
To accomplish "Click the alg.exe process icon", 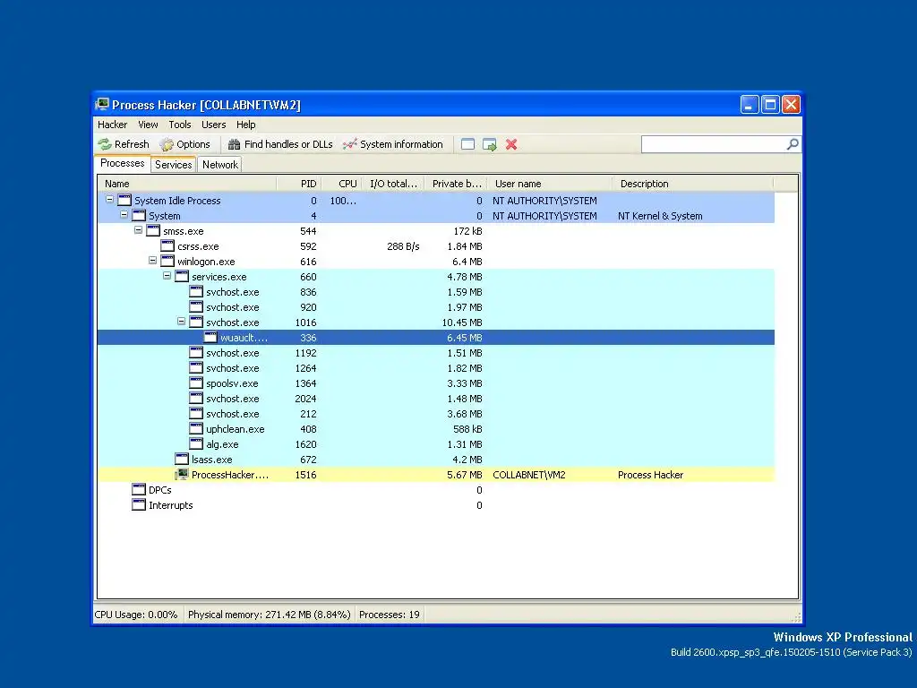I will tap(196, 443).
